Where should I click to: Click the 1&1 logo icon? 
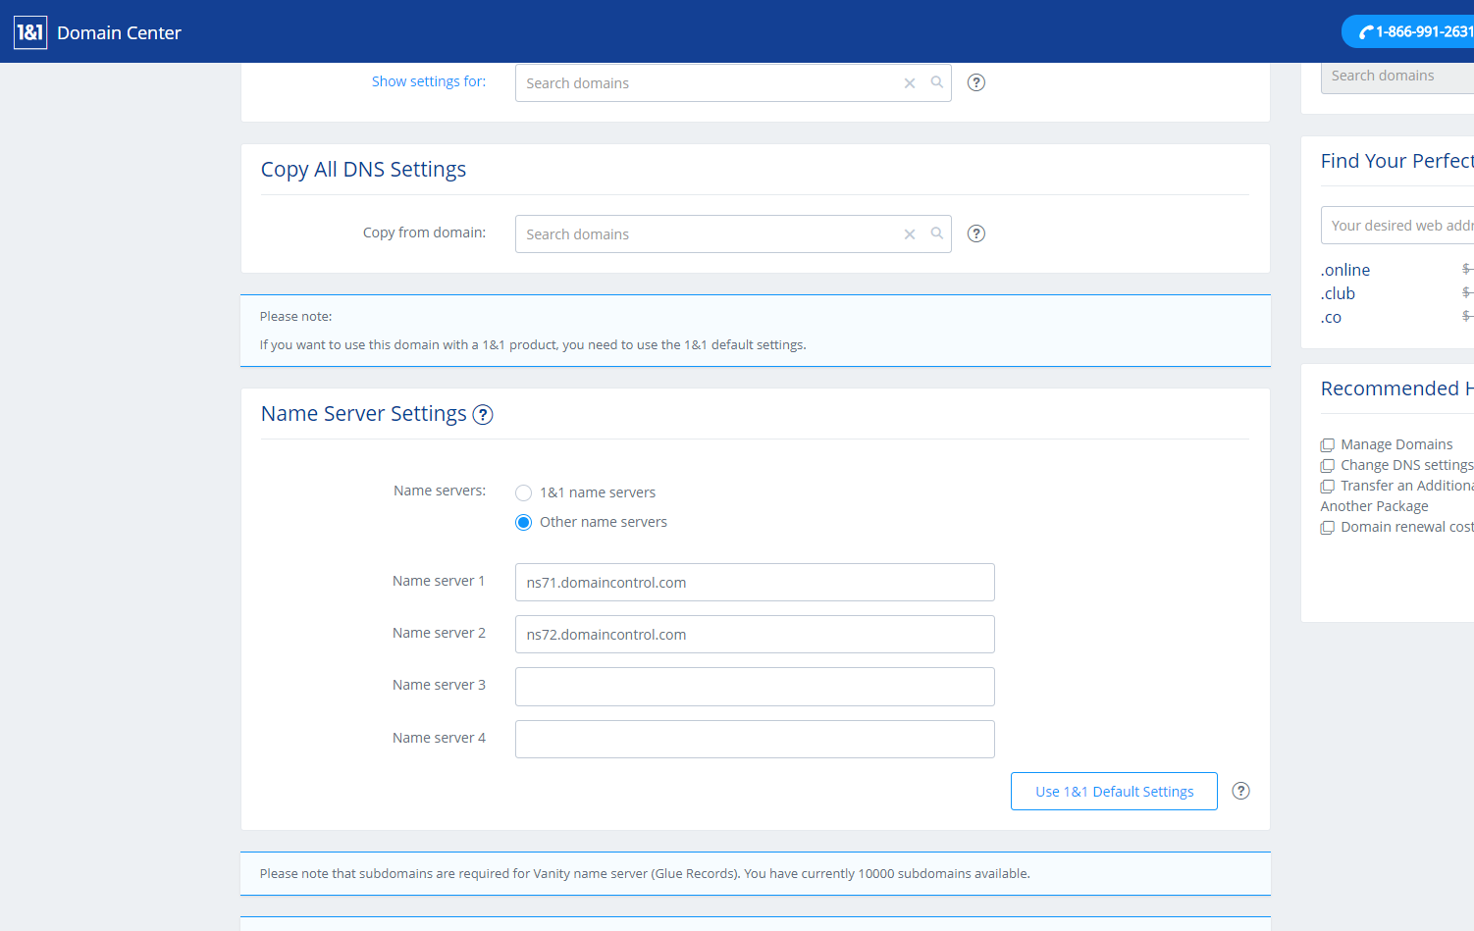30,32
